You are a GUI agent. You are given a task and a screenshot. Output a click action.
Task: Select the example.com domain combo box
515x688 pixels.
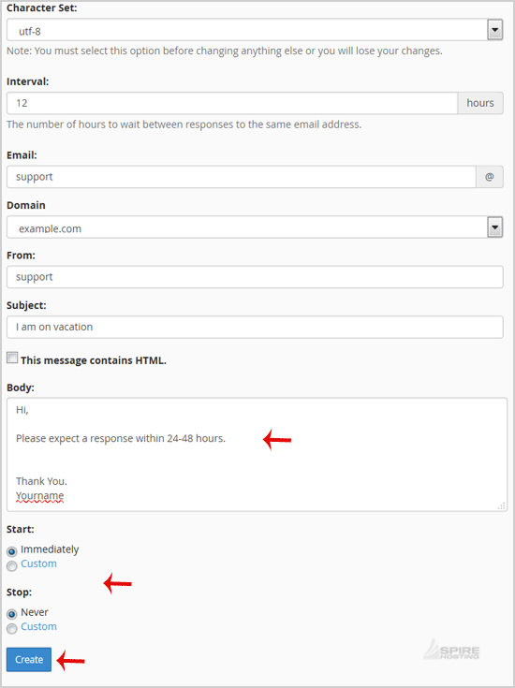[255, 227]
